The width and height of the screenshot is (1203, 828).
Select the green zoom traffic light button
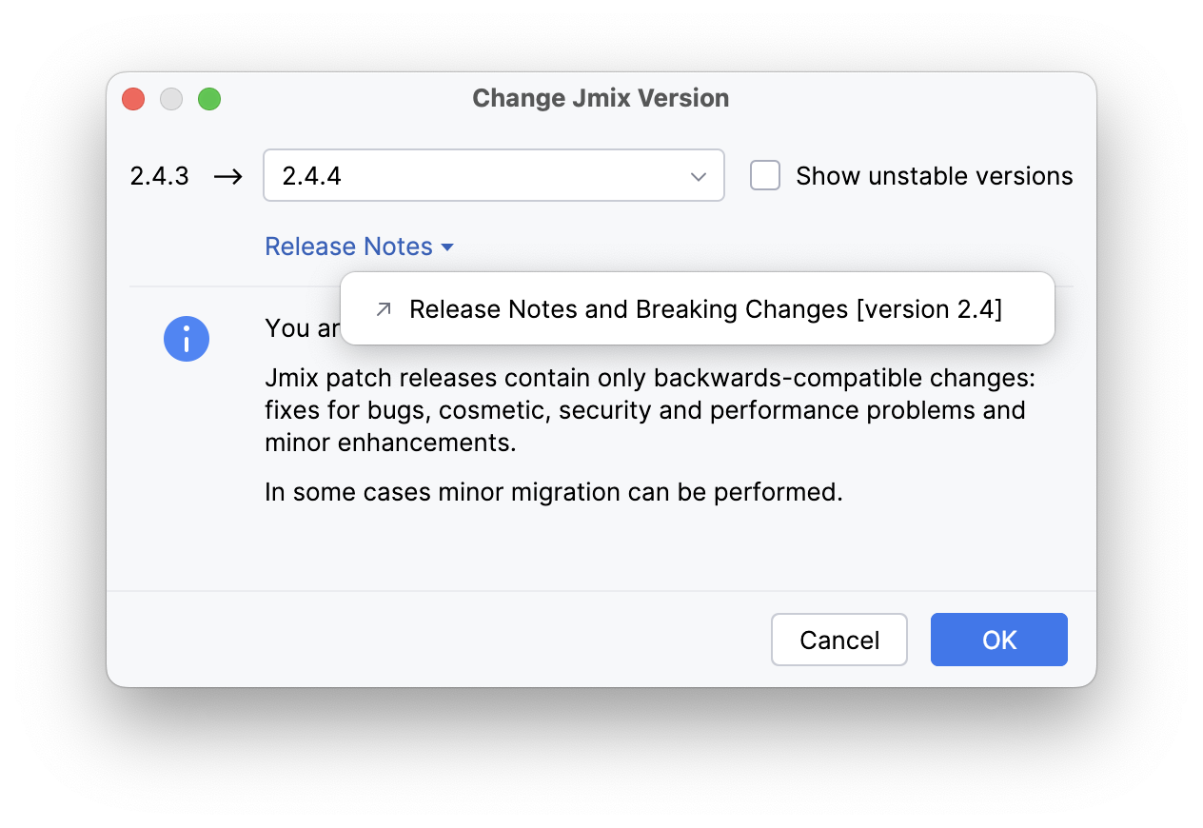[x=209, y=98]
